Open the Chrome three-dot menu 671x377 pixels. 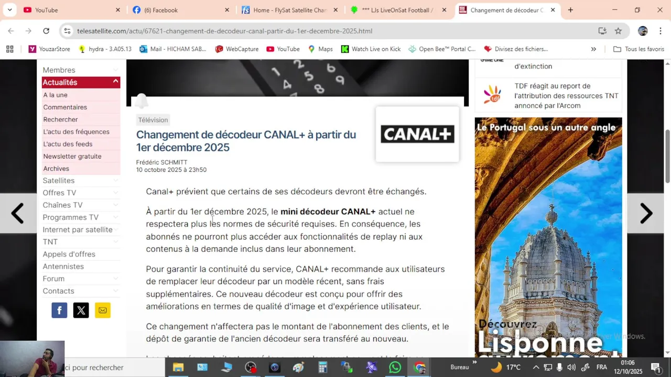click(659, 31)
